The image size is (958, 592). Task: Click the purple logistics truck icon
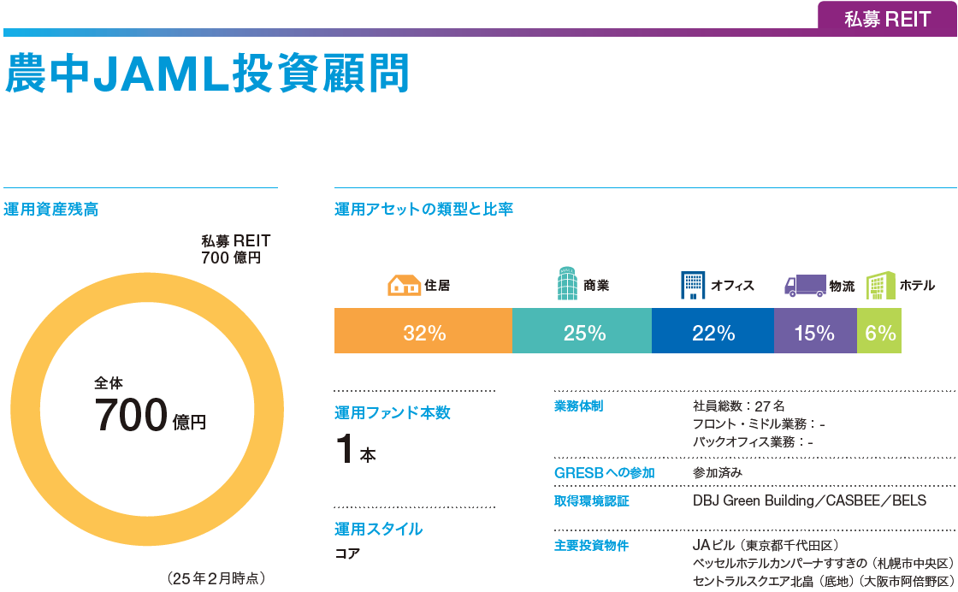(x=804, y=286)
